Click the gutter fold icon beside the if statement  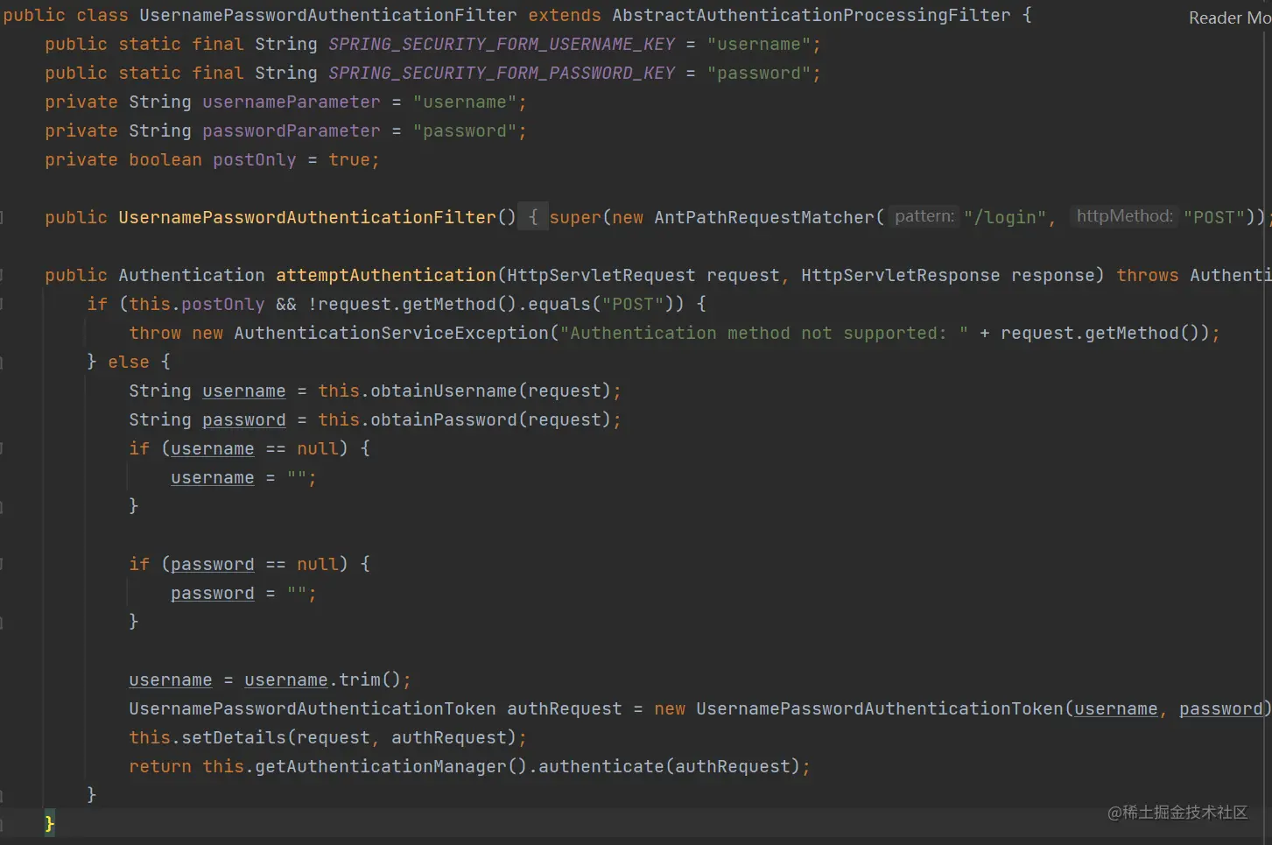tap(4, 304)
